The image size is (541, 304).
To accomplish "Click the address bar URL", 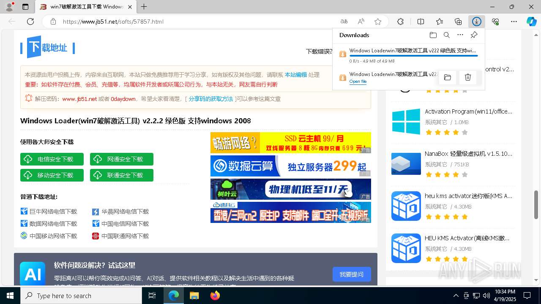I will (x=113, y=22).
